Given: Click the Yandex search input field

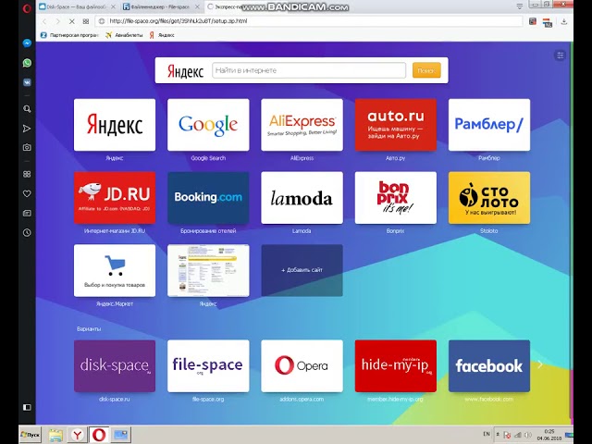Looking at the screenshot, I should coord(309,70).
